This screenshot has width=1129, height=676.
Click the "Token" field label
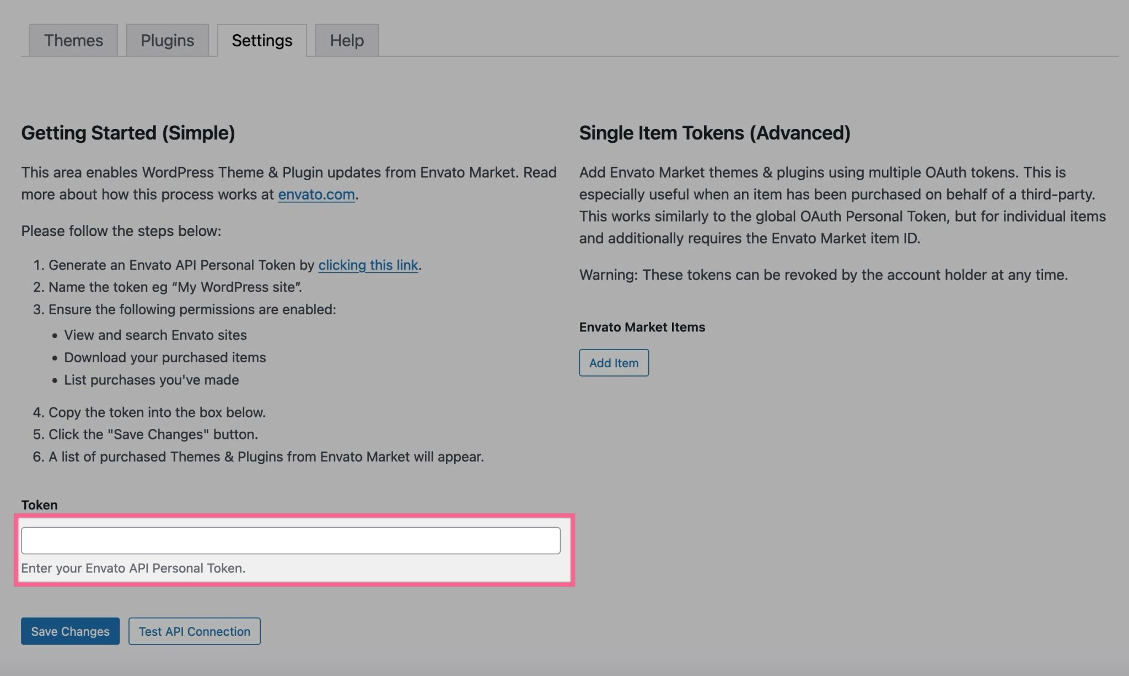click(x=39, y=505)
